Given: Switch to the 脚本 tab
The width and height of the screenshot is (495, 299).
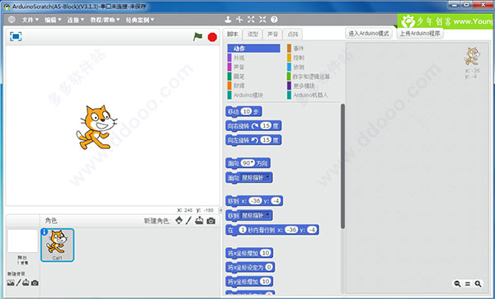Looking at the screenshot, I should [233, 34].
